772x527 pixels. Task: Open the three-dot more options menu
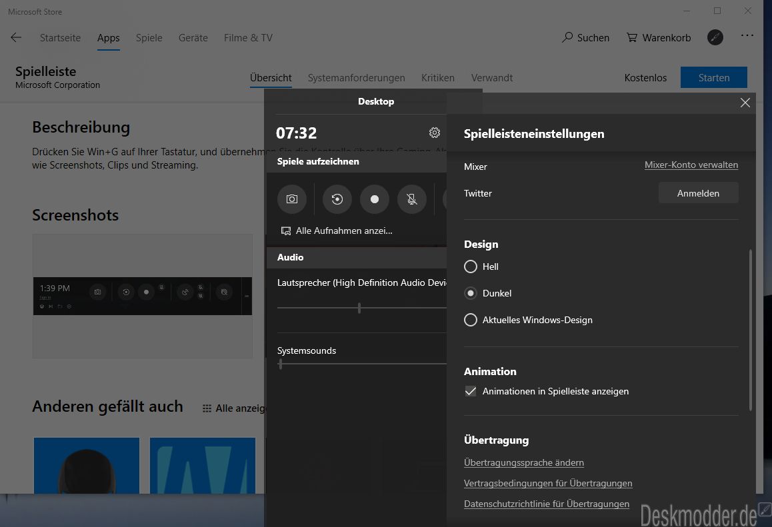pos(747,37)
